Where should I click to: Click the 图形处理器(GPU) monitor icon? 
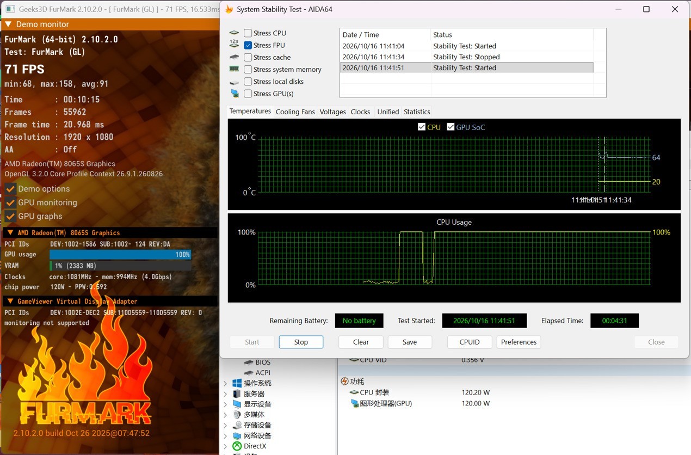355,403
